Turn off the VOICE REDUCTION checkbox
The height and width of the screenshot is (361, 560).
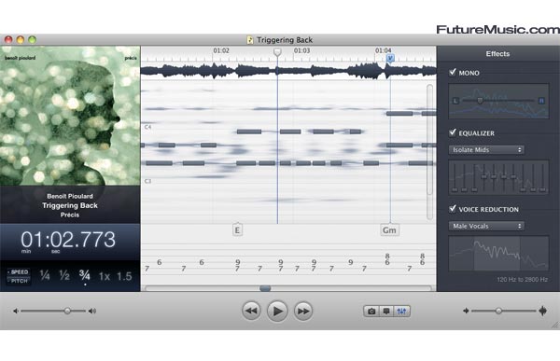pyautogui.click(x=453, y=209)
